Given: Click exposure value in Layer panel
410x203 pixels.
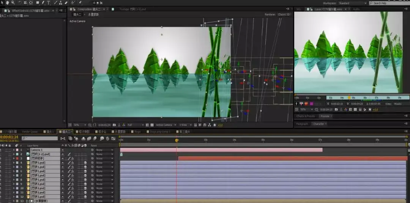Looking at the screenshot, I should click(375, 110).
